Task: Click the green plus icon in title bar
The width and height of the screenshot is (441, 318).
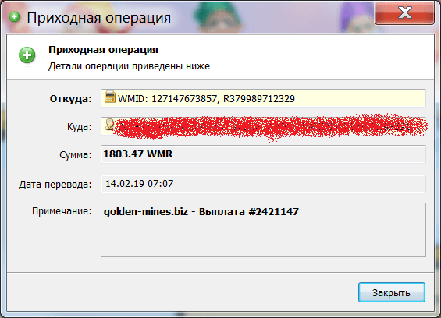Action: (x=14, y=17)
